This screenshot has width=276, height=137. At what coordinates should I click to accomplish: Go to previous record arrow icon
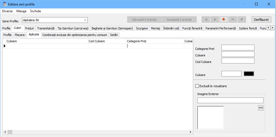(x=206, y=20)
